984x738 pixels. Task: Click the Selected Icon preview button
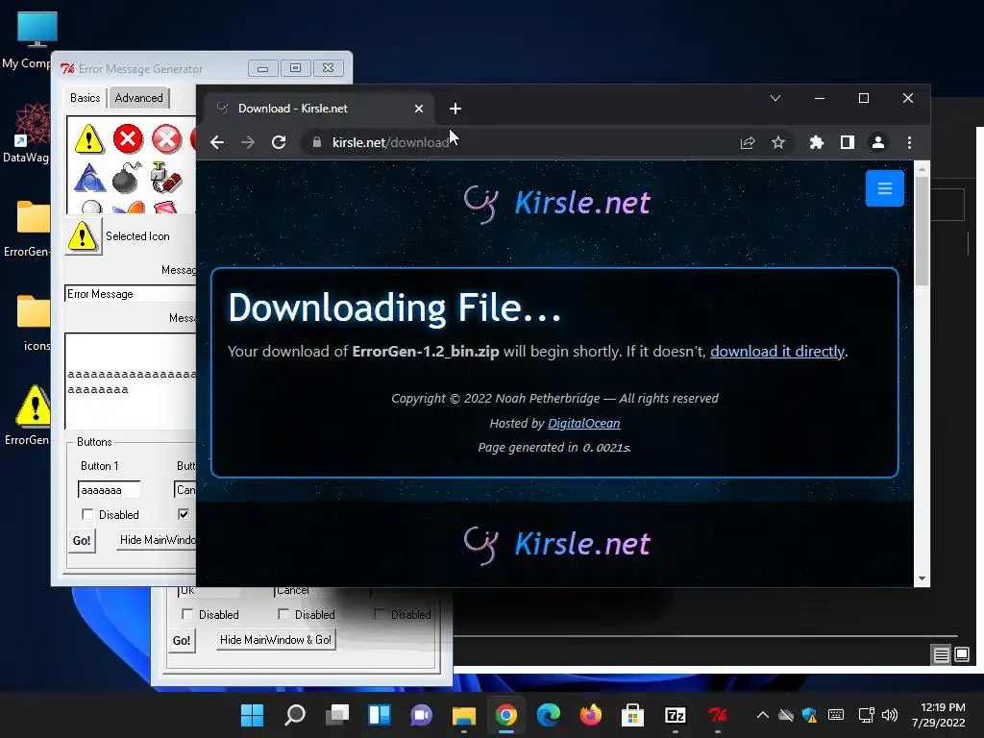[83, 236]
